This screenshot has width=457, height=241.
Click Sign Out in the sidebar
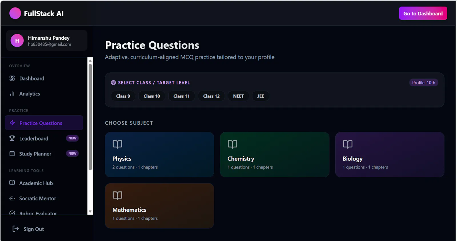[x=28, y=229]
